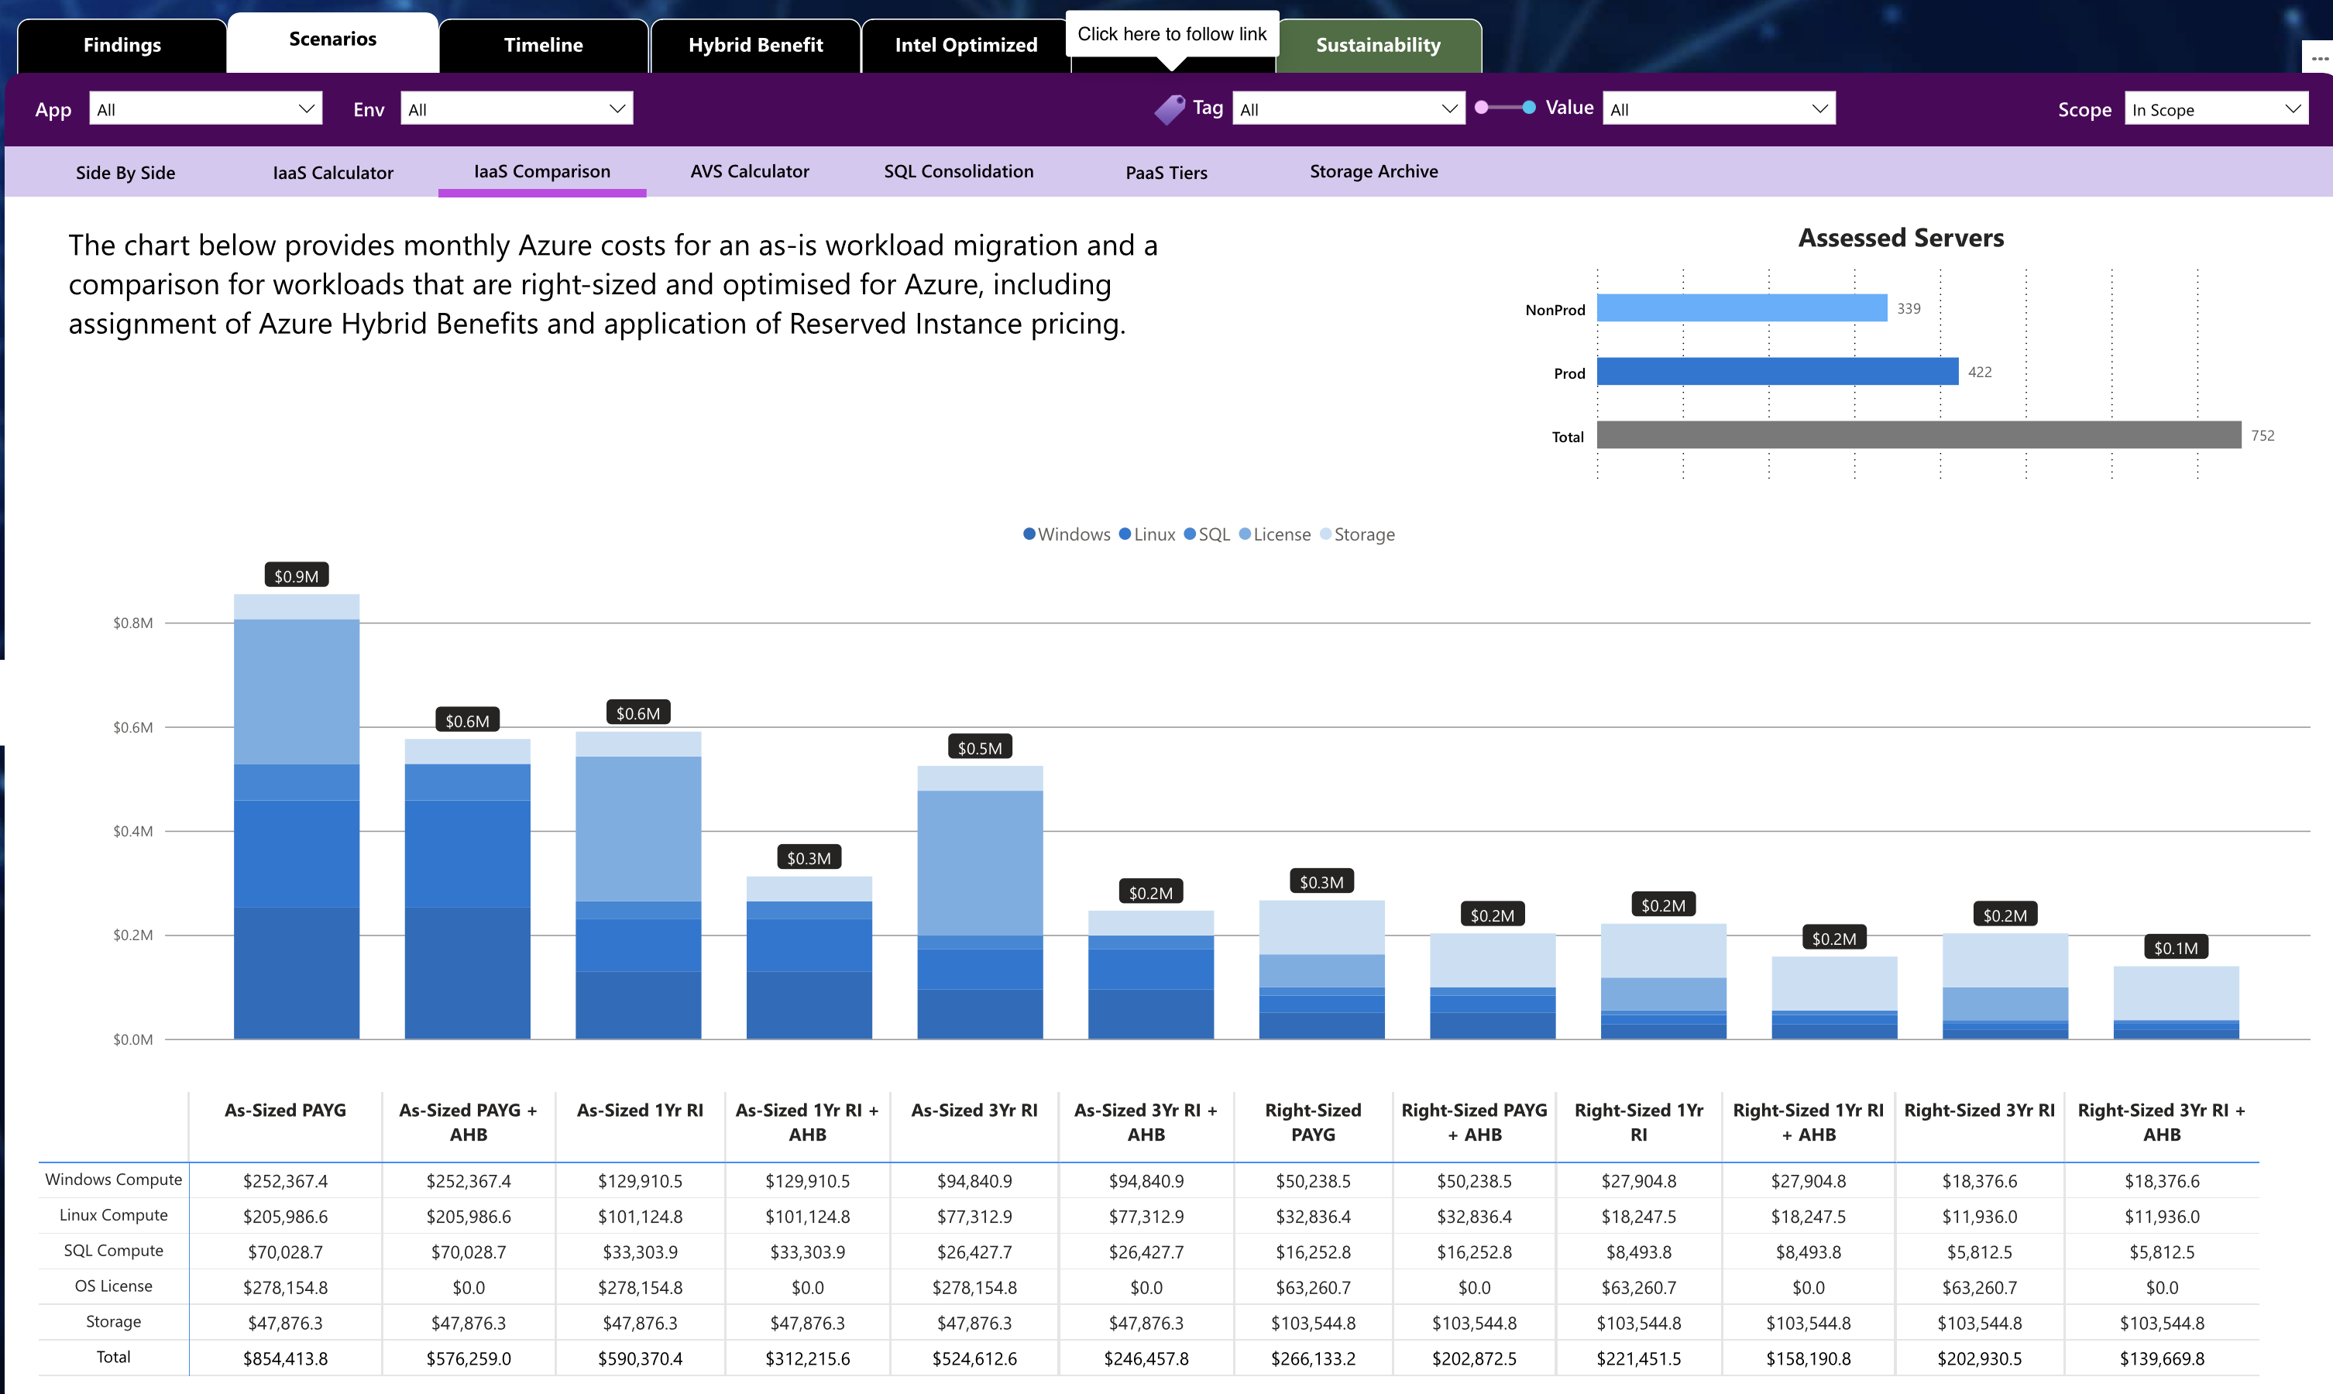Click the Assessed Servers chart title
2333x1394 pixels.
pyautogui.click(x=1901, y=238)
